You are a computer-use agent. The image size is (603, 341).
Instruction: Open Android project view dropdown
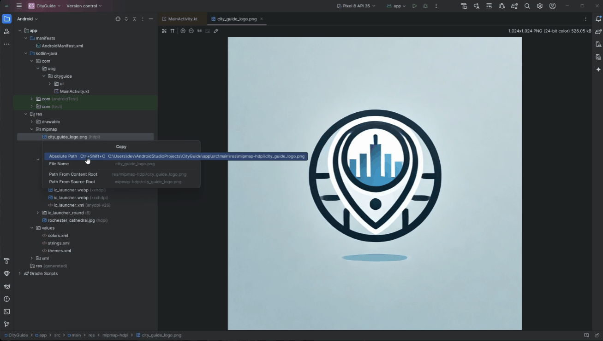click(28, 19)
